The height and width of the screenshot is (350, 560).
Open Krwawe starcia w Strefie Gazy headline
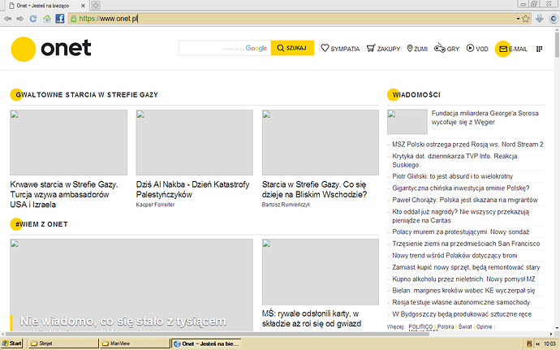click(x=64, y=194)
